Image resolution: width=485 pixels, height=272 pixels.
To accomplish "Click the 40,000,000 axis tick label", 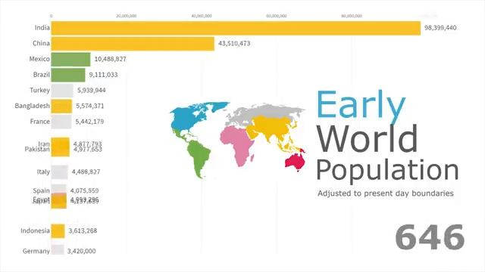I will coord(202,16).
